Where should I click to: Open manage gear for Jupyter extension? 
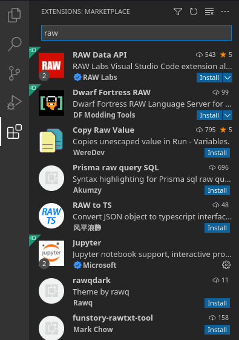coord(226,265)
